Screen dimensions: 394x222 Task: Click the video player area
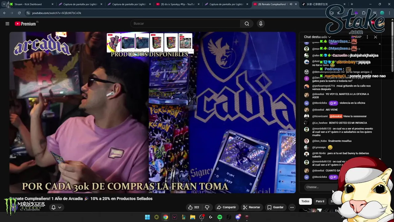pos(152,113)
